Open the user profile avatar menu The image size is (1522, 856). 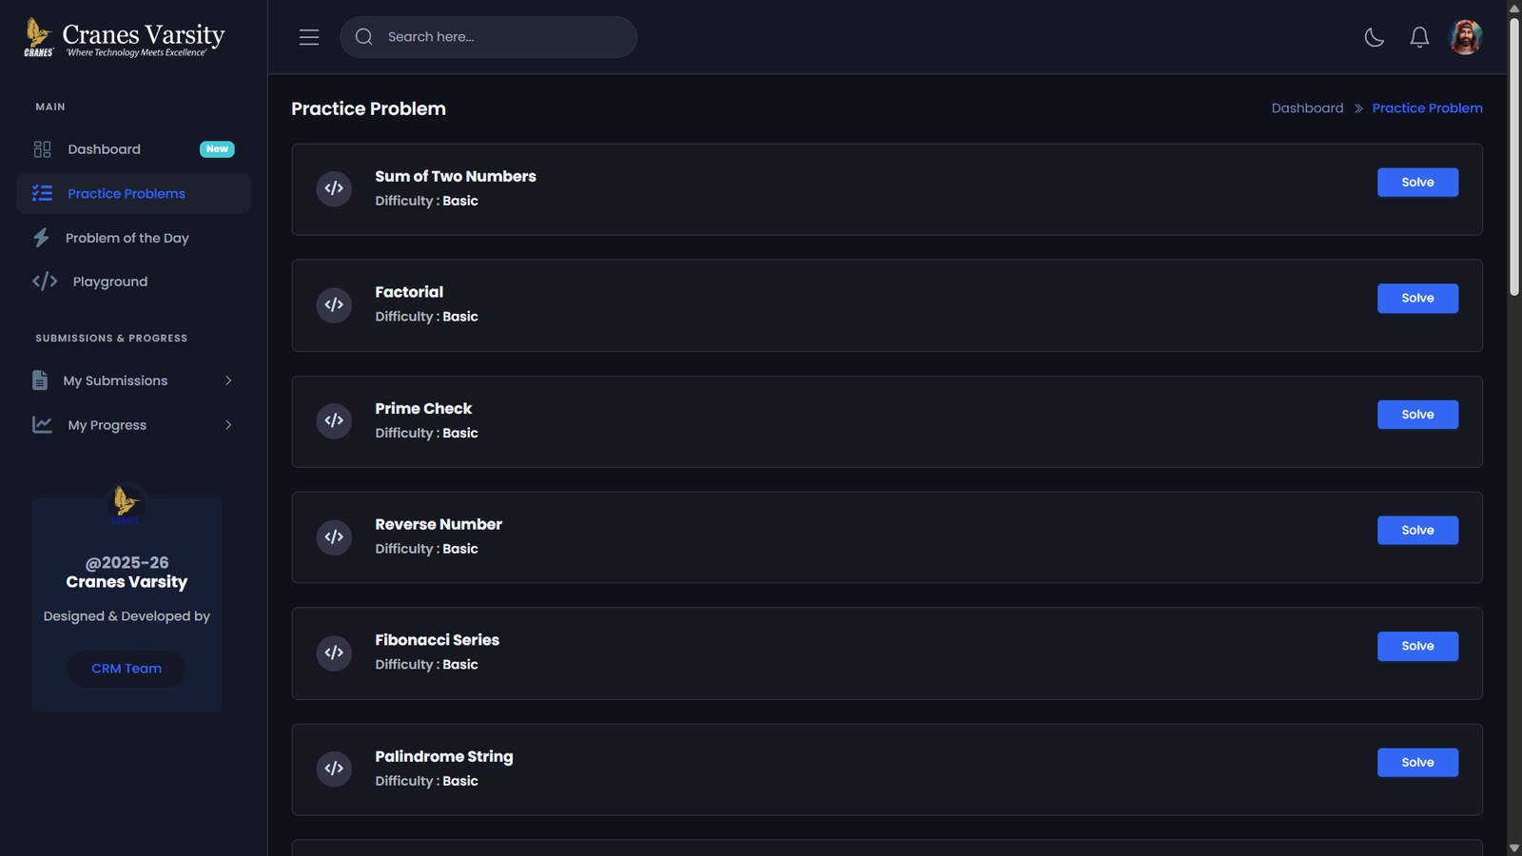pyautogui.click(x=1465, y=37)
